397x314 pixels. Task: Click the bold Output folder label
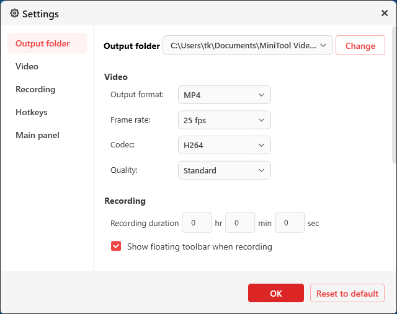tap(132, 46)
